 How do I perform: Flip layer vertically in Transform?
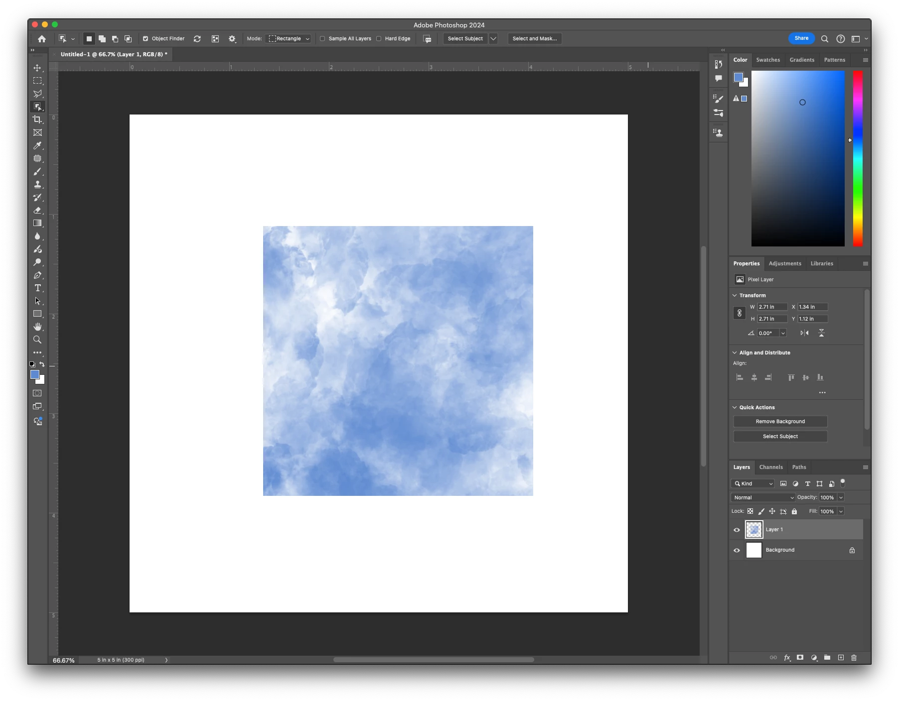click(x=821, y=333)
